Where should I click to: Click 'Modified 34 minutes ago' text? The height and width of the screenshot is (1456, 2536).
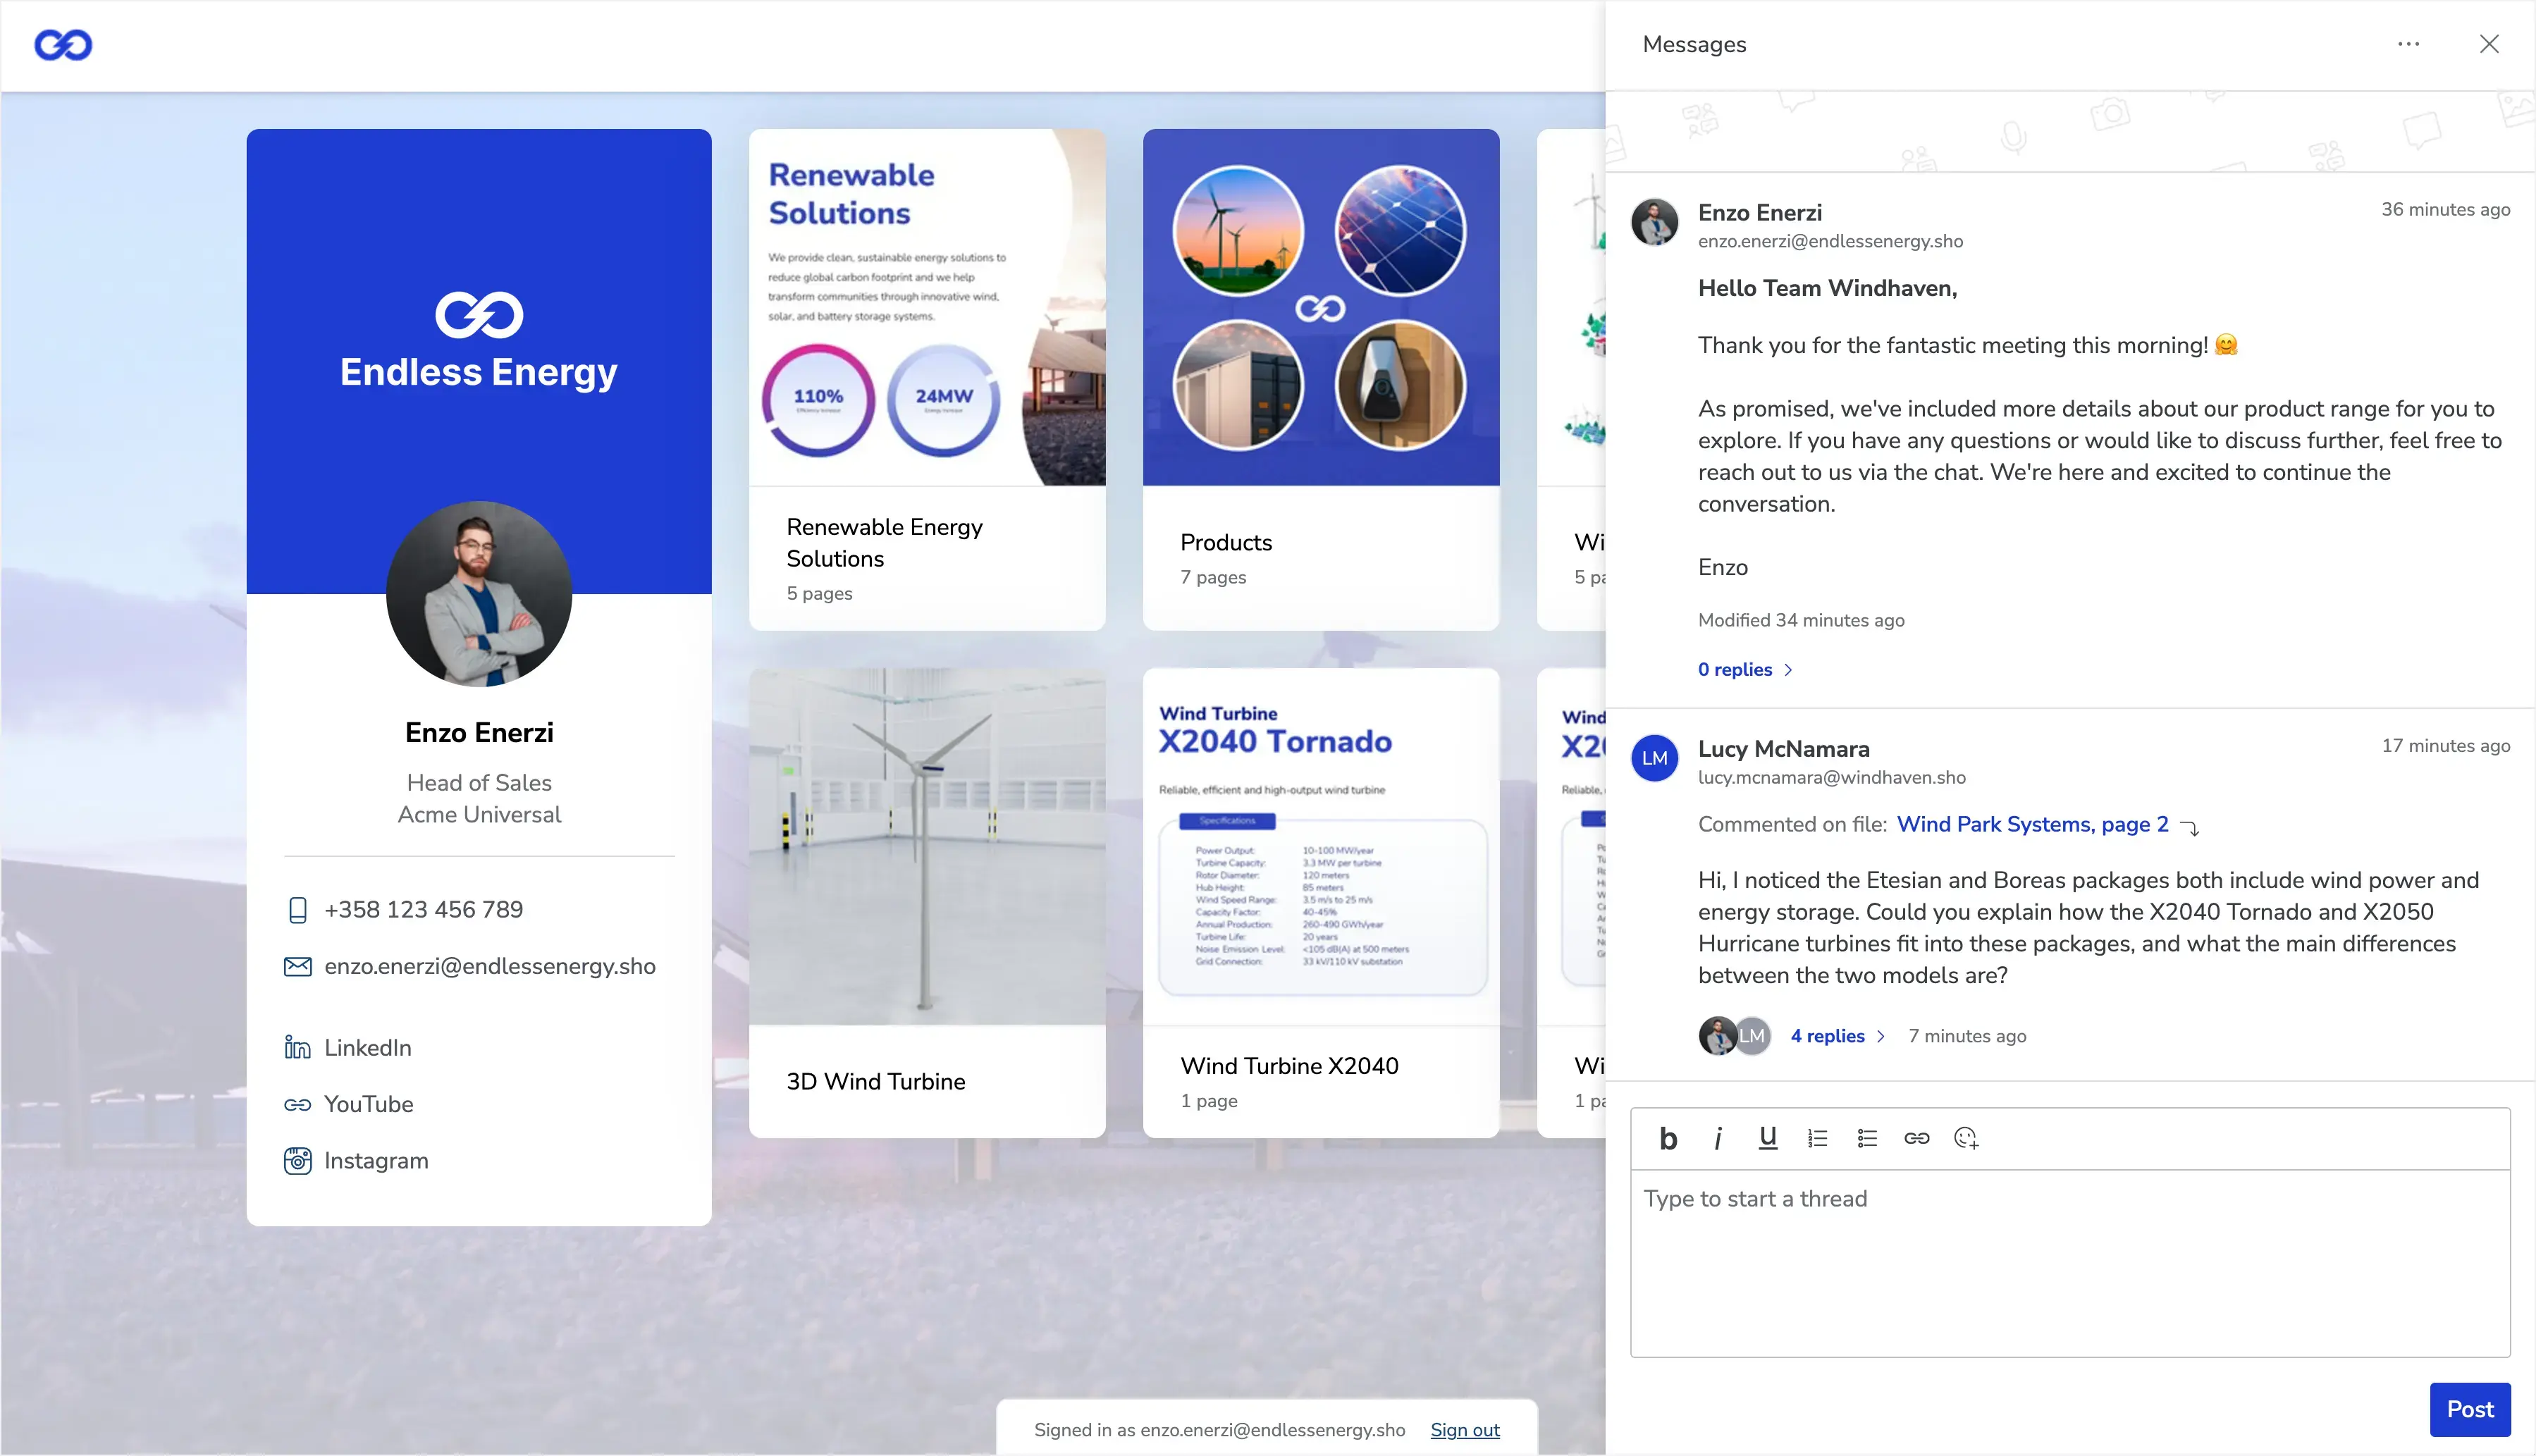pos(1801,620)
